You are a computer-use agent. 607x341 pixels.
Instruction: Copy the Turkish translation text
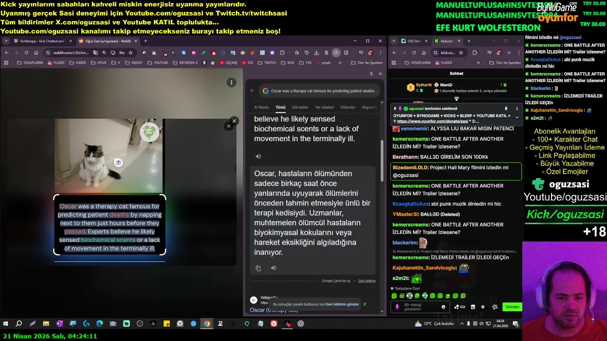click(x=258, y=268)
